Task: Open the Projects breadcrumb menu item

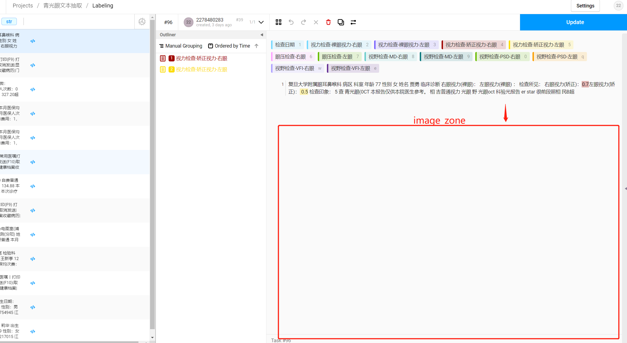Action: tap(22, 6)
